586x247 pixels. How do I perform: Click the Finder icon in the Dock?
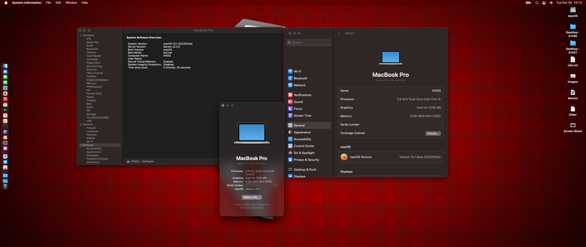click(x=5, y=66)
